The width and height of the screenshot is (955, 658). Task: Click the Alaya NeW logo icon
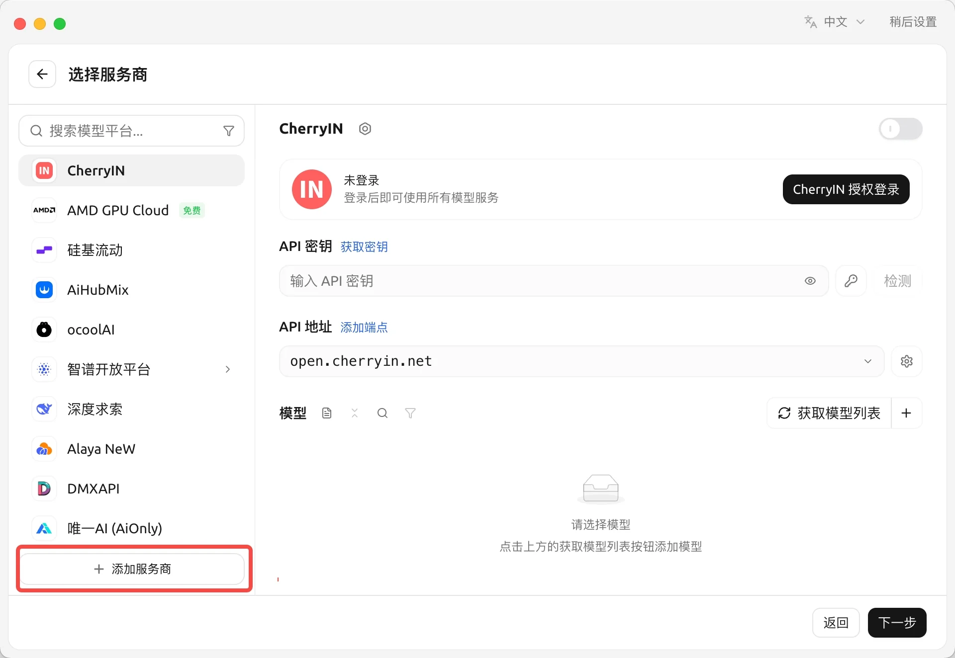pos(44,449)
